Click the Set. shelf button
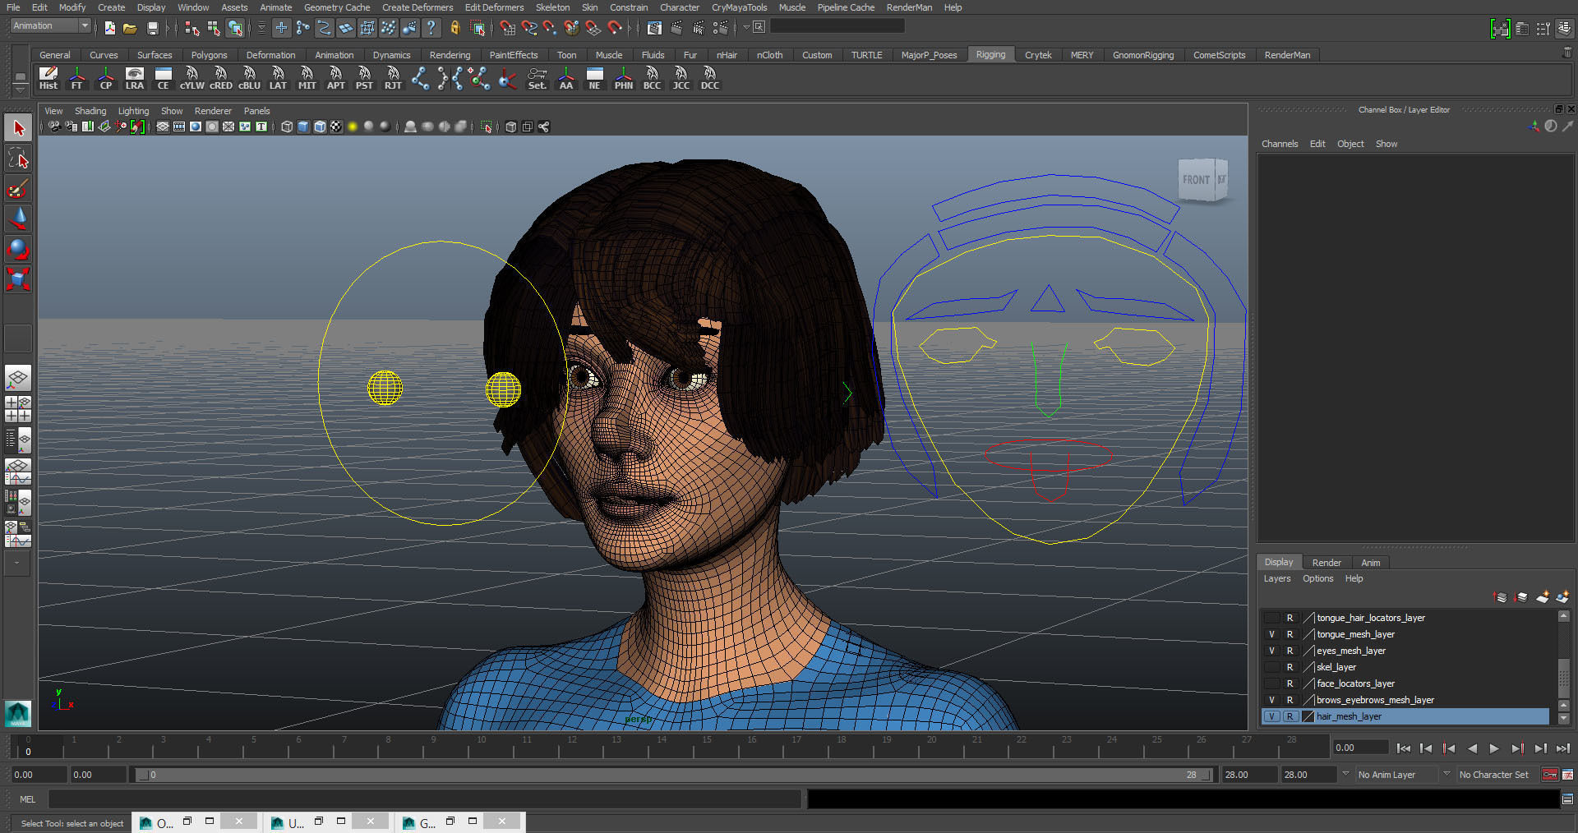Screen dimensions: 1578x833 click(x=538, y=79)
